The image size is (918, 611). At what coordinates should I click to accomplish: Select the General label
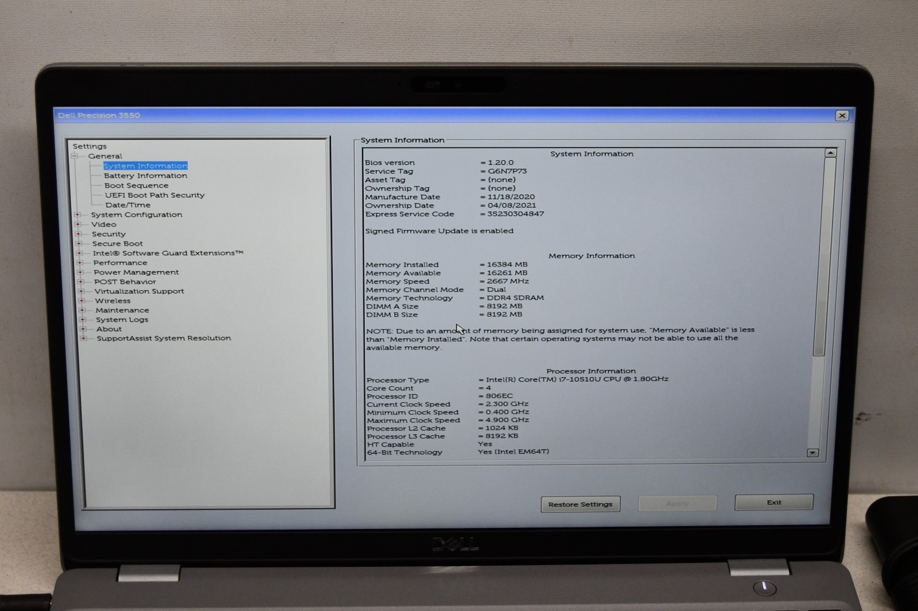[x=105, y=156]
